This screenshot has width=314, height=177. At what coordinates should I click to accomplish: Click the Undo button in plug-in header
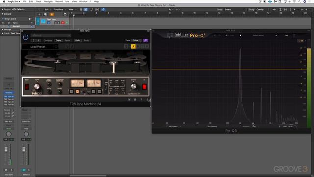click(78, 40)
